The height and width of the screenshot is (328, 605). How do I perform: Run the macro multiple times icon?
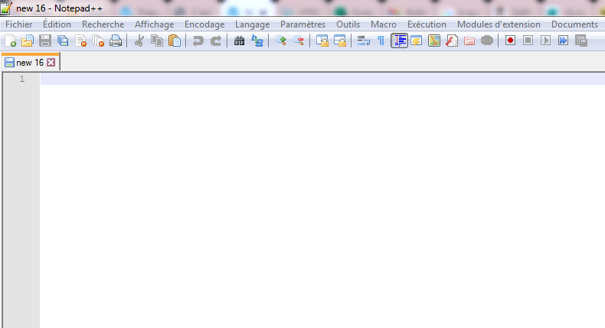click(564, 41)
